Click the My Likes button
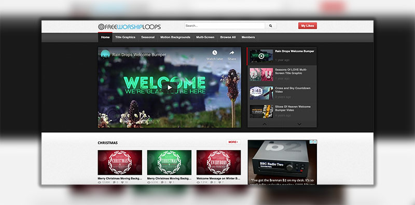Screen dimensions: 415x205 coord(308,26)
